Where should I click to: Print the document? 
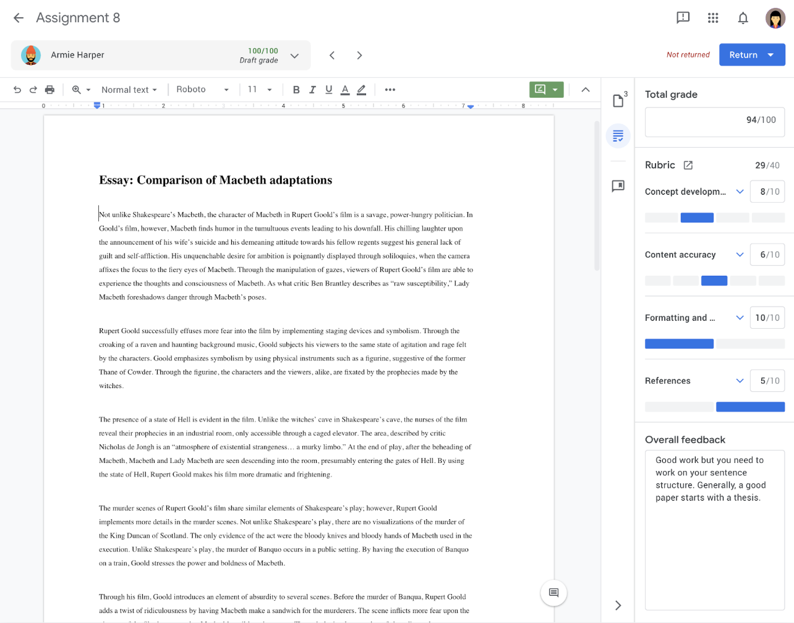pos(49,90)
